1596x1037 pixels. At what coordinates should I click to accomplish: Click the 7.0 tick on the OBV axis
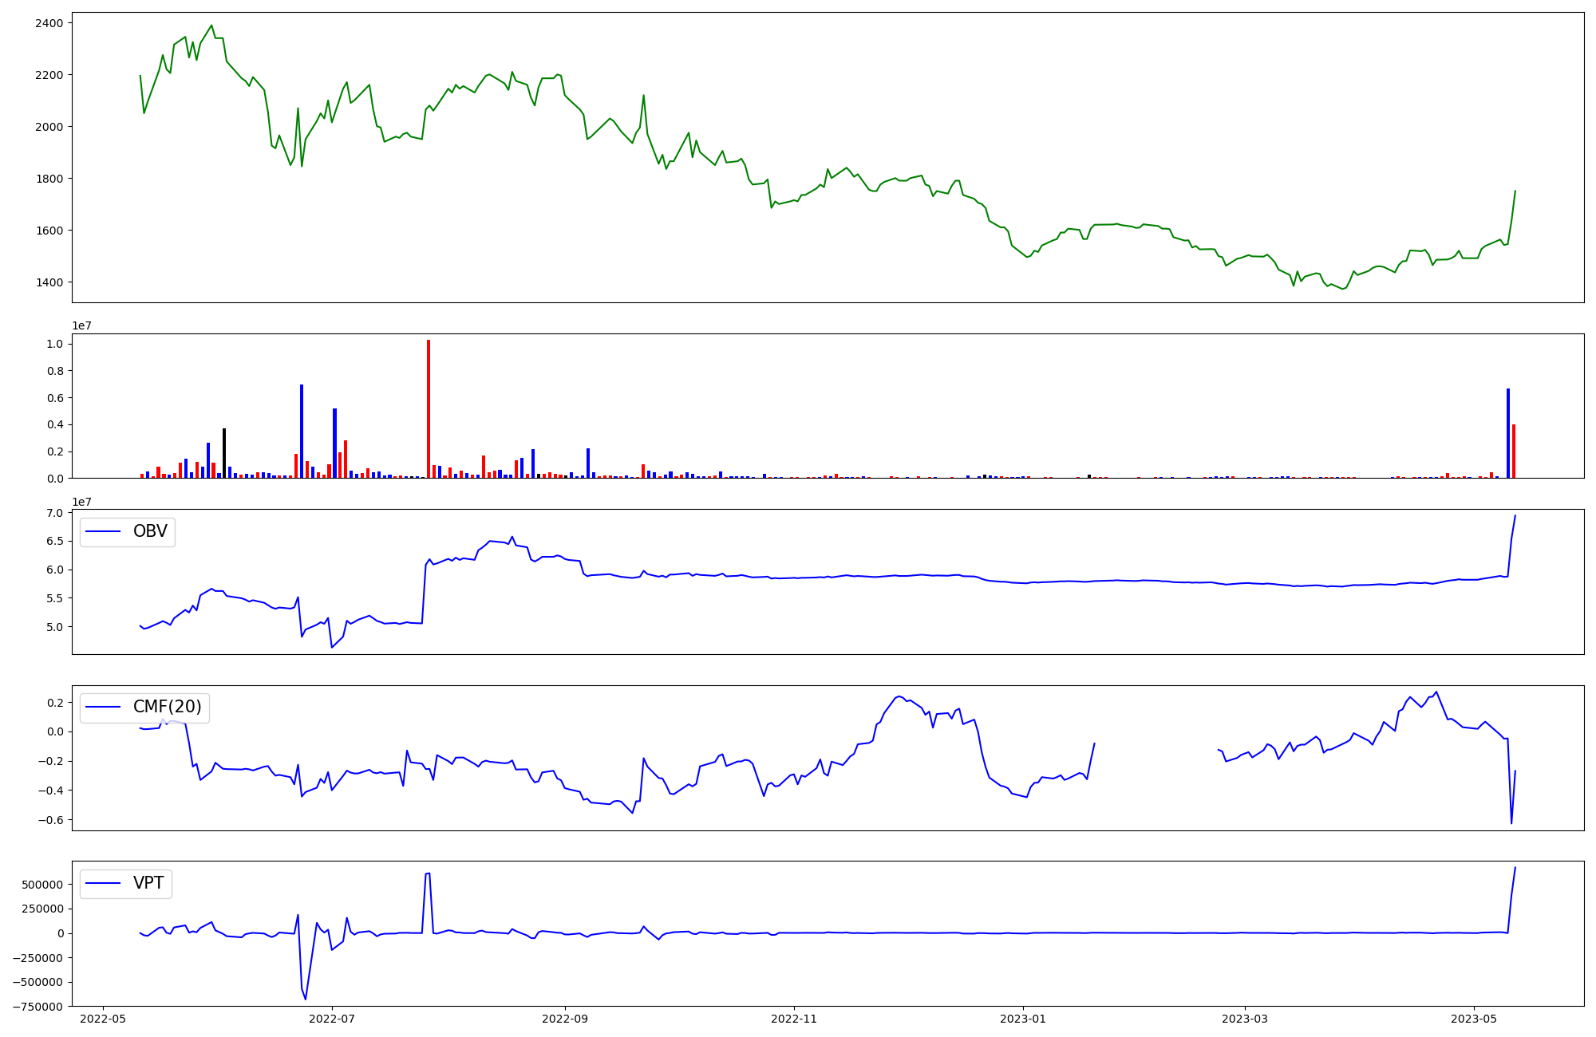[x=54, y=513]
